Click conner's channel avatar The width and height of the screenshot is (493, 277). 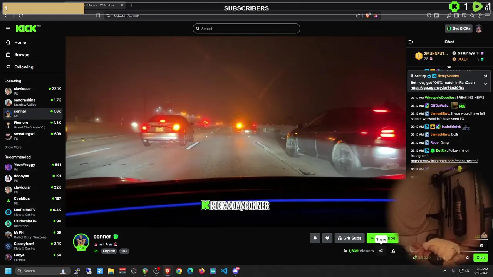[81, 242]
